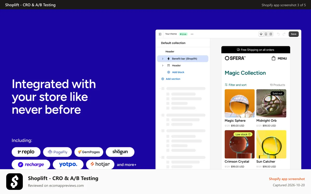
Task: Expand the Header section chevron
Action: pyautogui.click(x=163, y=65)
